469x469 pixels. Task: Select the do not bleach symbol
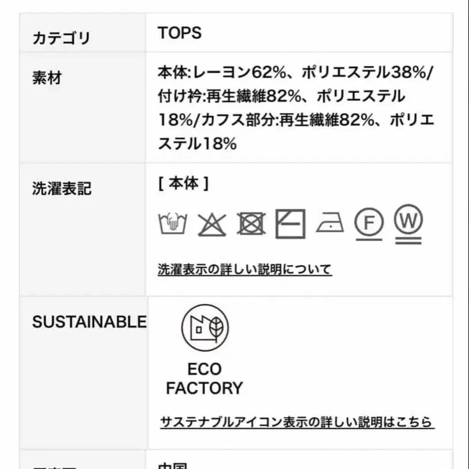point(212,224)
